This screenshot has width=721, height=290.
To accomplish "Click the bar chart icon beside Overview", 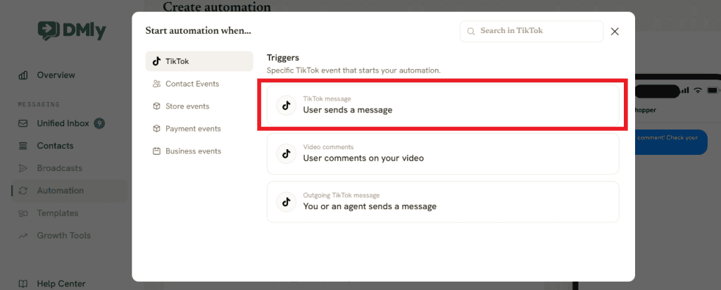I will tap(23, 75).
